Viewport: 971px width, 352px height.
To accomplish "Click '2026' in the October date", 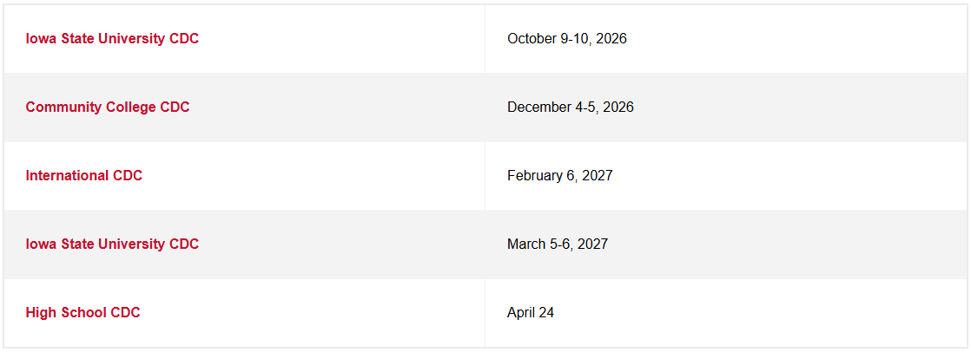I will coord(611,39).
